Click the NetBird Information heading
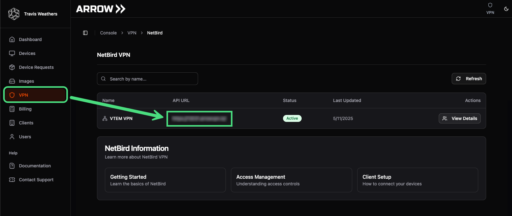 point(137,148)
